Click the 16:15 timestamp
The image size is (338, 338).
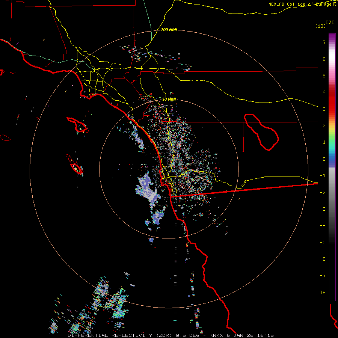[x=265, y=335]
